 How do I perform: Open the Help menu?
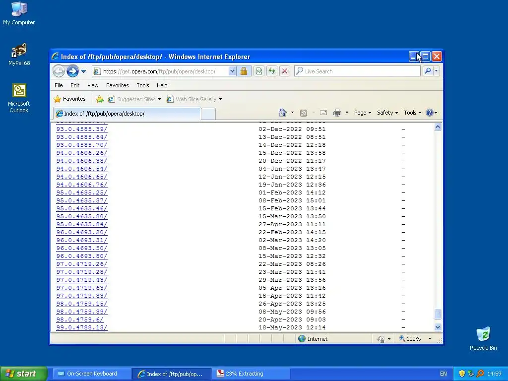pos(162,85)
